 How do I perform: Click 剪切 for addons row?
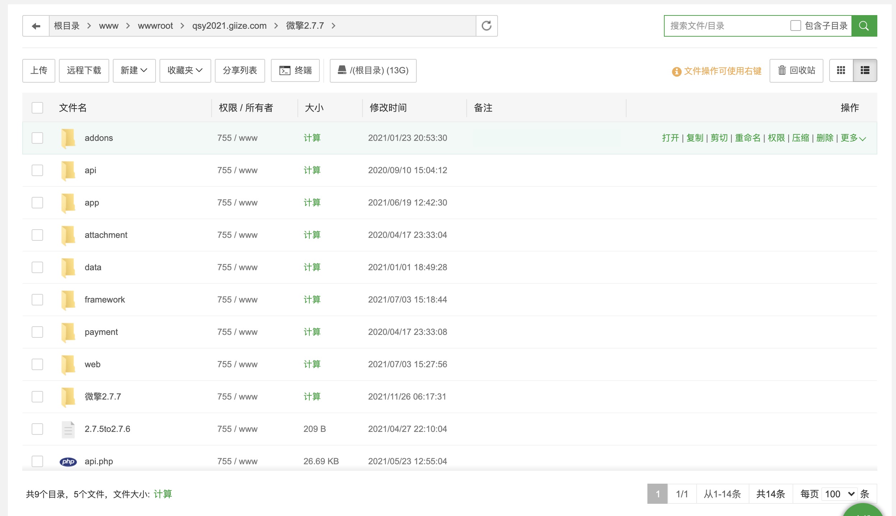[x=719, y=138]
